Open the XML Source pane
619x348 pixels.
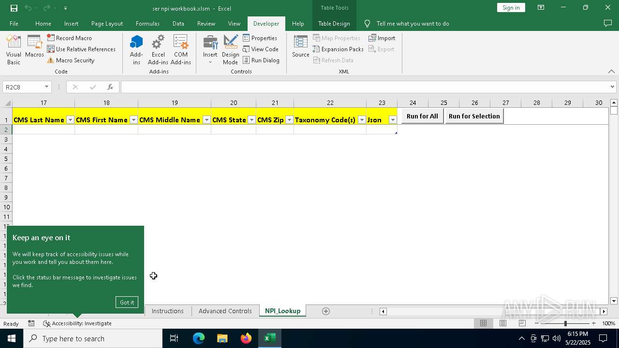coord(301,47)
